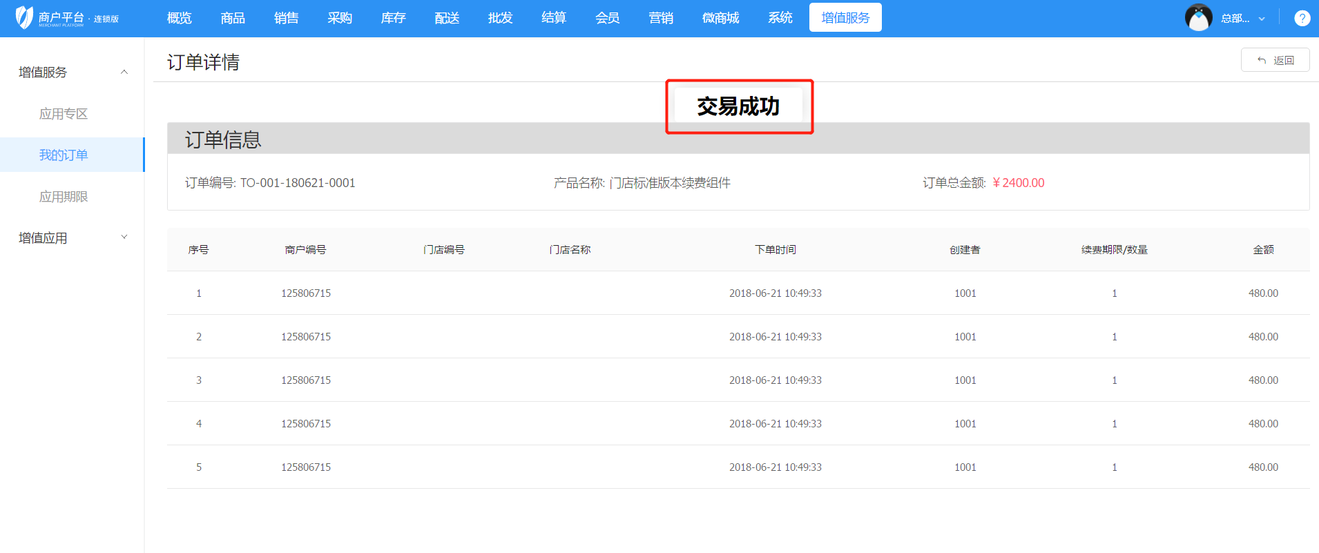Select 我的订单 in the sidebar
Screen dimensions: 1319x553
pos(64,155)
